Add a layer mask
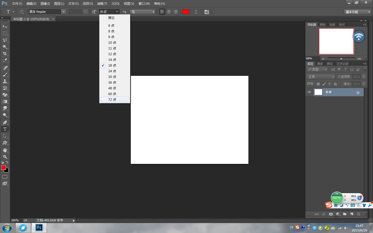 (x=331, y=214)
